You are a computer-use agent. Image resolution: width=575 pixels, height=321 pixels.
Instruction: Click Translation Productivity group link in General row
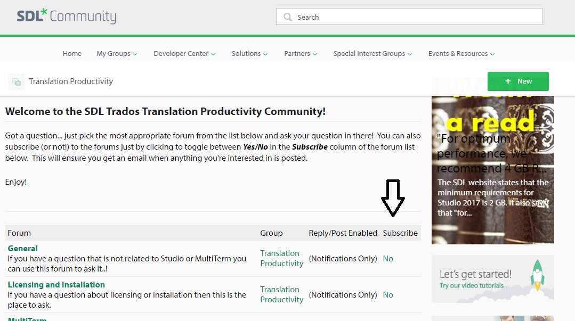(x=281, y=258)
